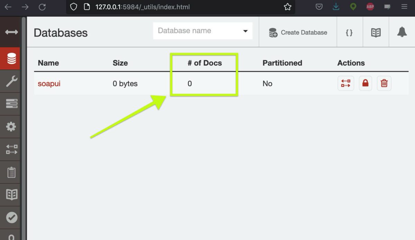The height and width of the screenshot is (240, 415).
Task: Select the No partitioned cell
Action: (267, 83)
